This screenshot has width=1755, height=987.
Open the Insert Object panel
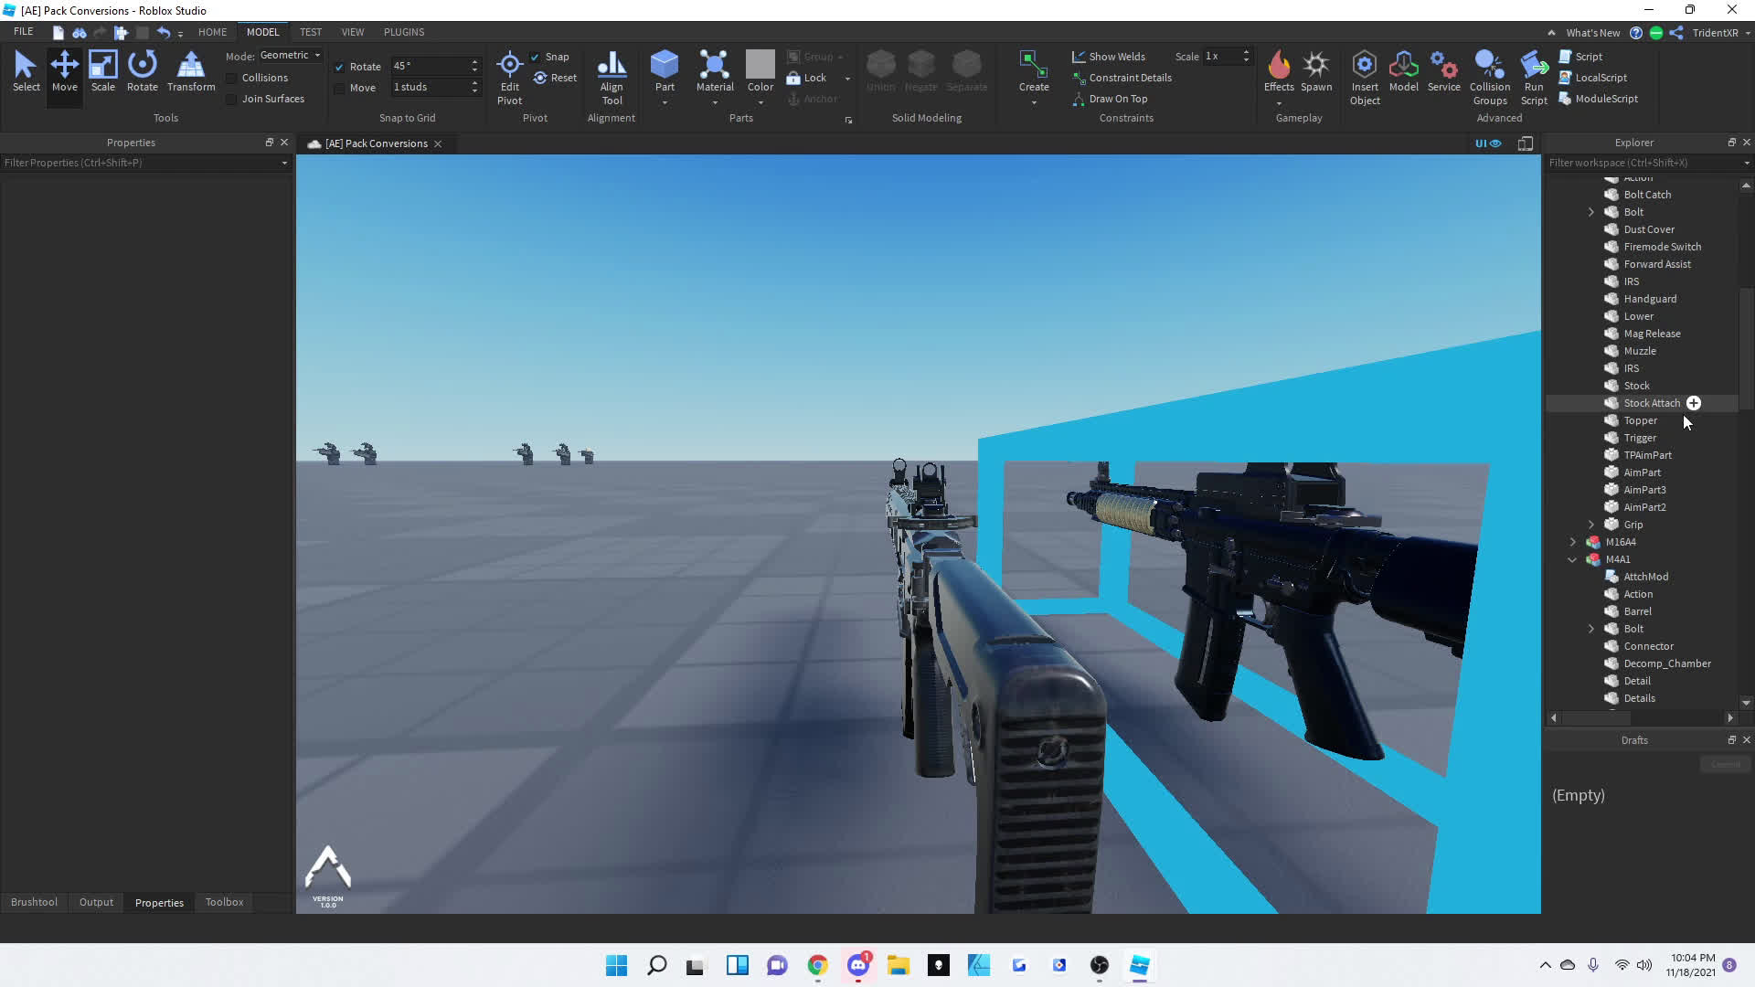(x=1365, y=77)
